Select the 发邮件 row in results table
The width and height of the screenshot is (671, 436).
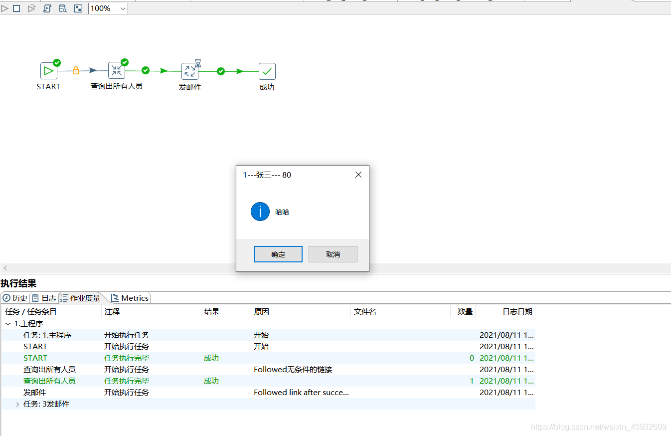(268, 392)
